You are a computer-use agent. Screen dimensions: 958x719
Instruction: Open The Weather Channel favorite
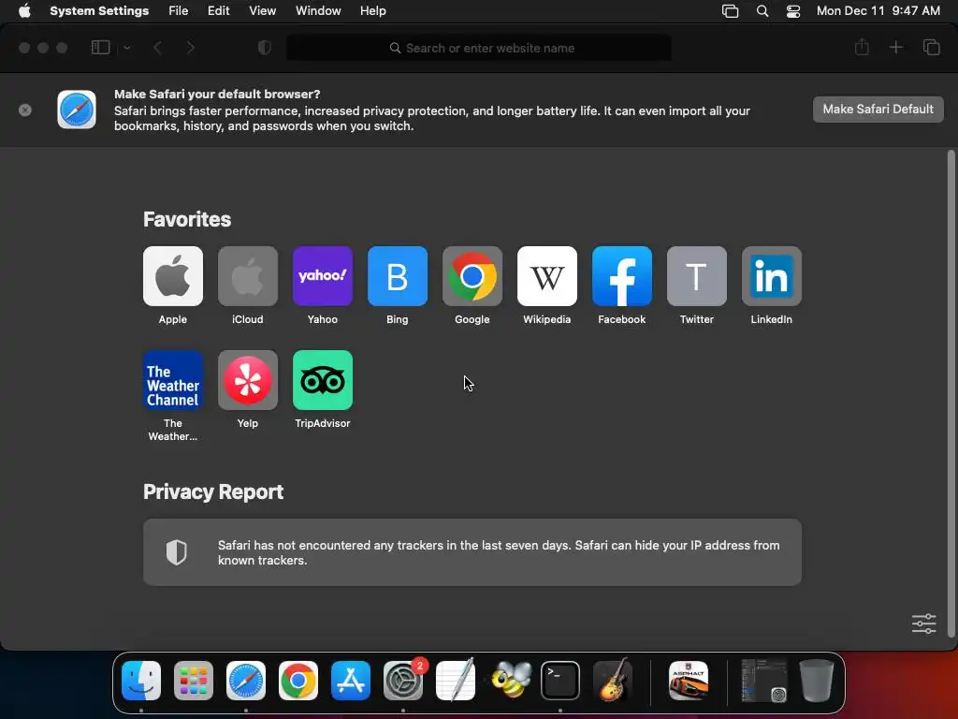(x=173, y=380)
